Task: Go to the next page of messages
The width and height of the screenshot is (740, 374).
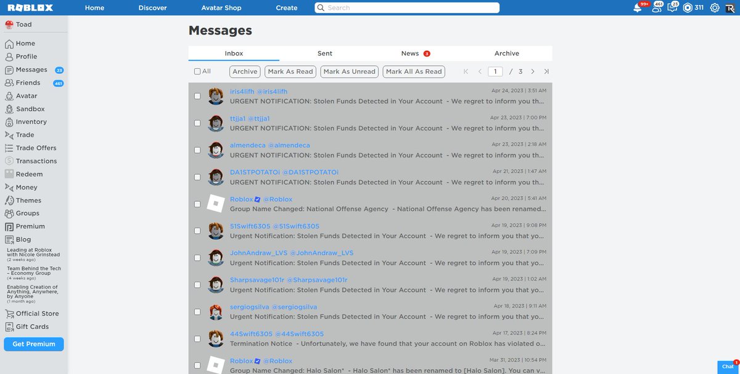Action: 533,71
